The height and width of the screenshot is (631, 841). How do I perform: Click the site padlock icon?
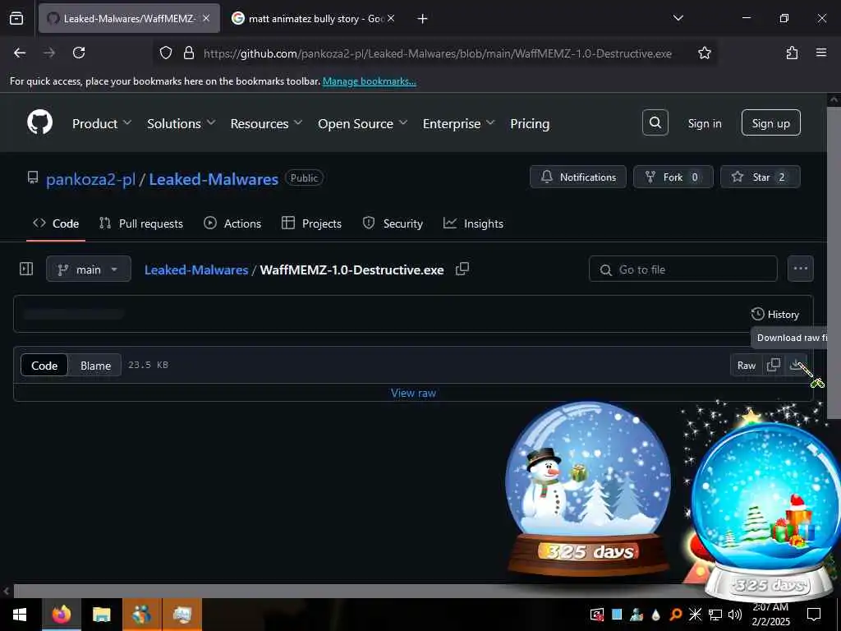[x=188, y=53]
